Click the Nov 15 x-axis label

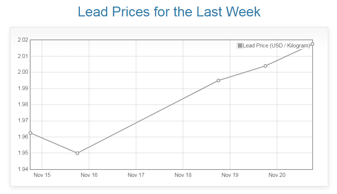coord(42,175)
